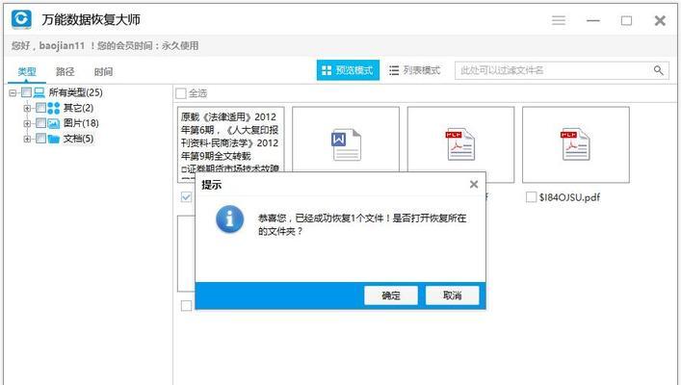Toggle the 全选 checkbox
Viewport: 681px width, 385px height.
181,93
